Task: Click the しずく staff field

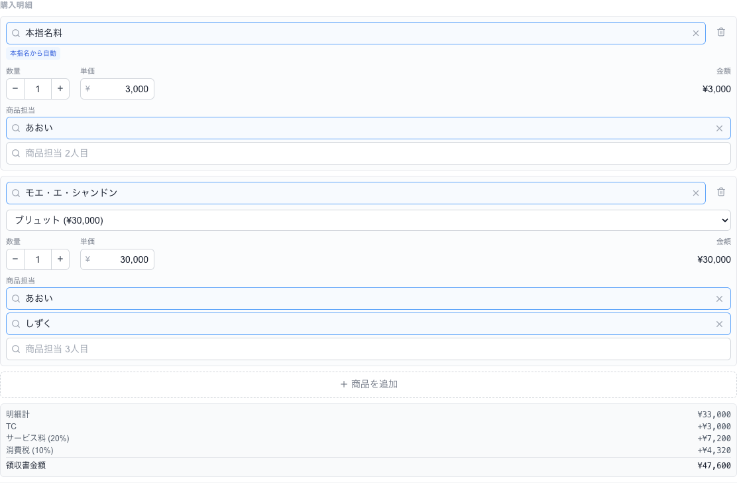Action: click(368, 324)
